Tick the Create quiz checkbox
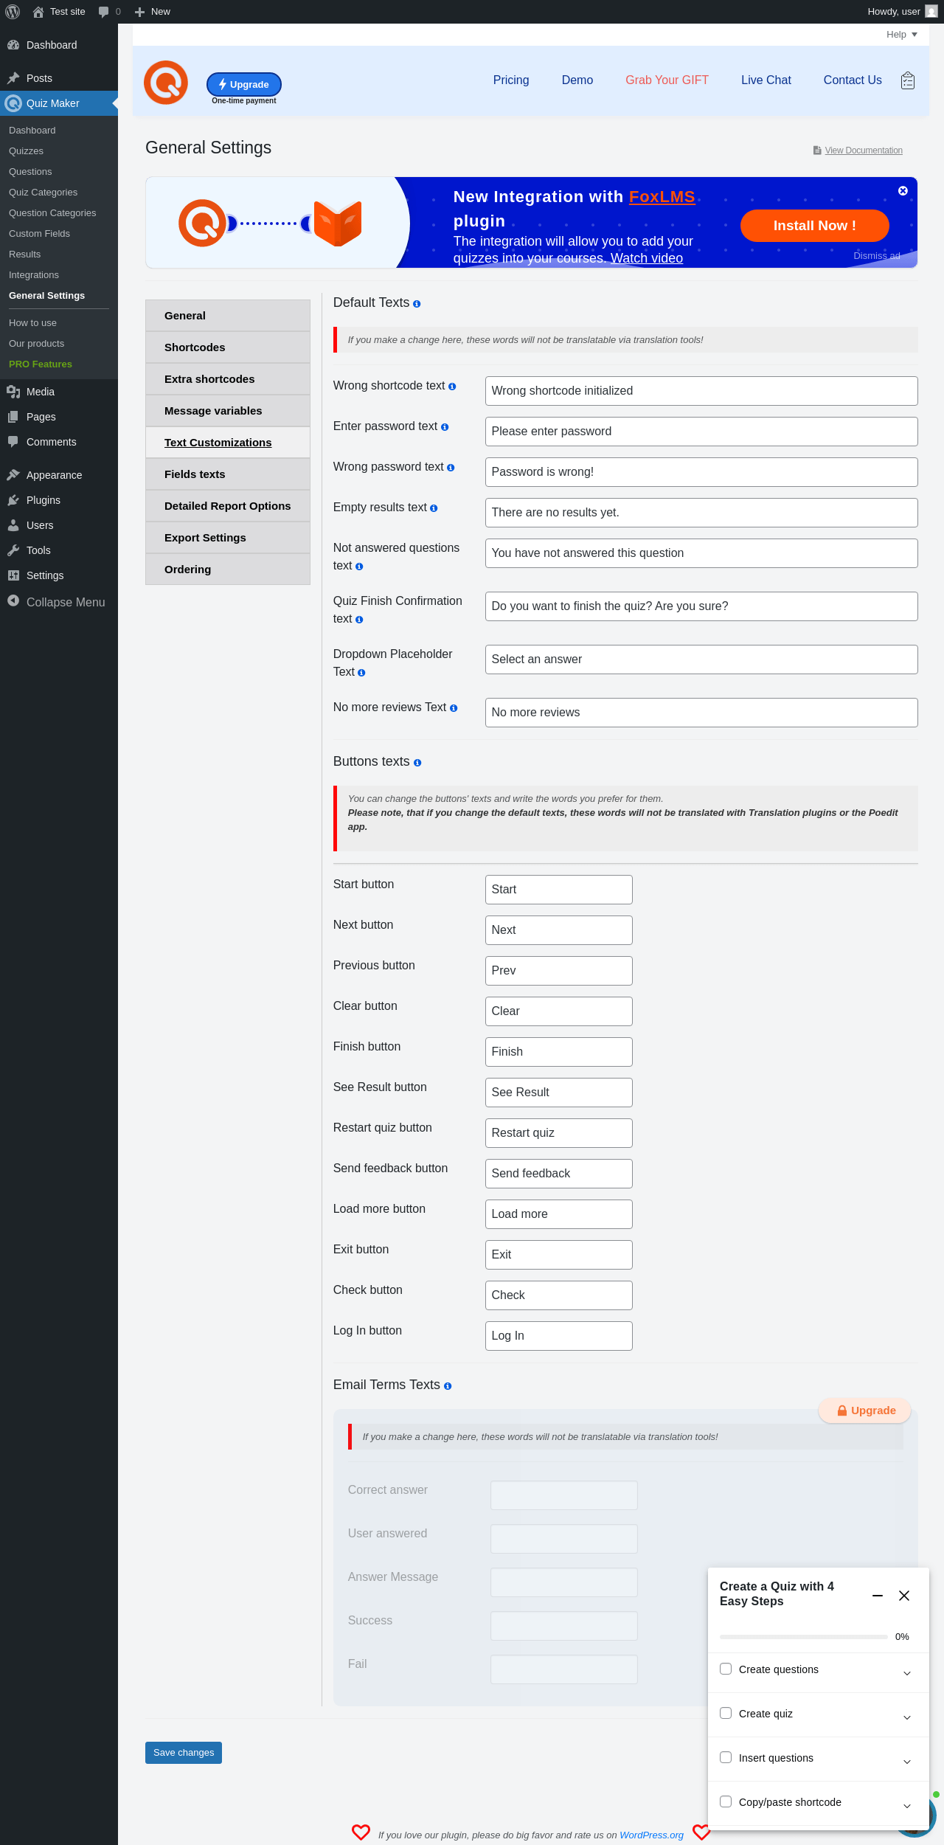944x1845 pixels. (x=726, y=1713)
